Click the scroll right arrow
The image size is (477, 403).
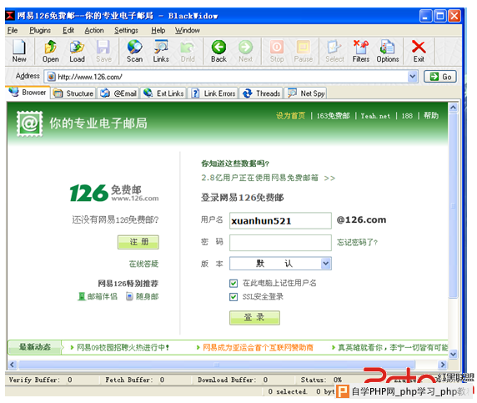(x=442, y=365)
